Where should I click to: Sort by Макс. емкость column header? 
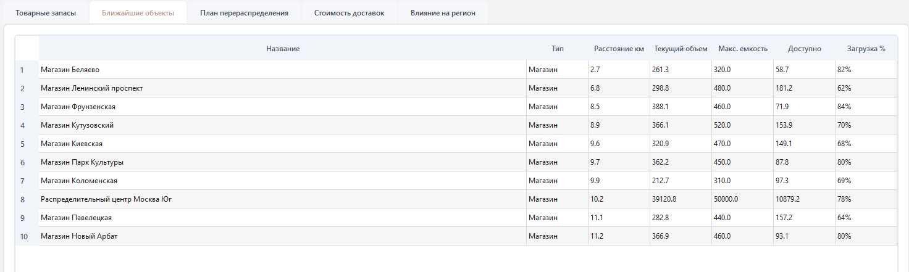coord(742,49)
